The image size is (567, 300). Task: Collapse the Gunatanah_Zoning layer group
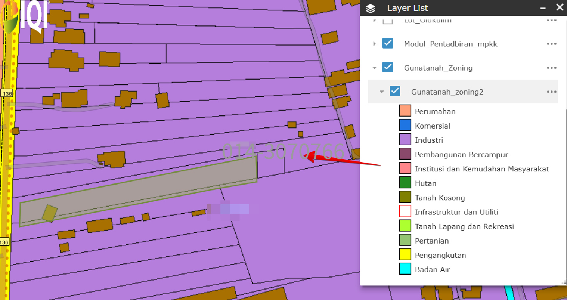click(x=374, y=68)
